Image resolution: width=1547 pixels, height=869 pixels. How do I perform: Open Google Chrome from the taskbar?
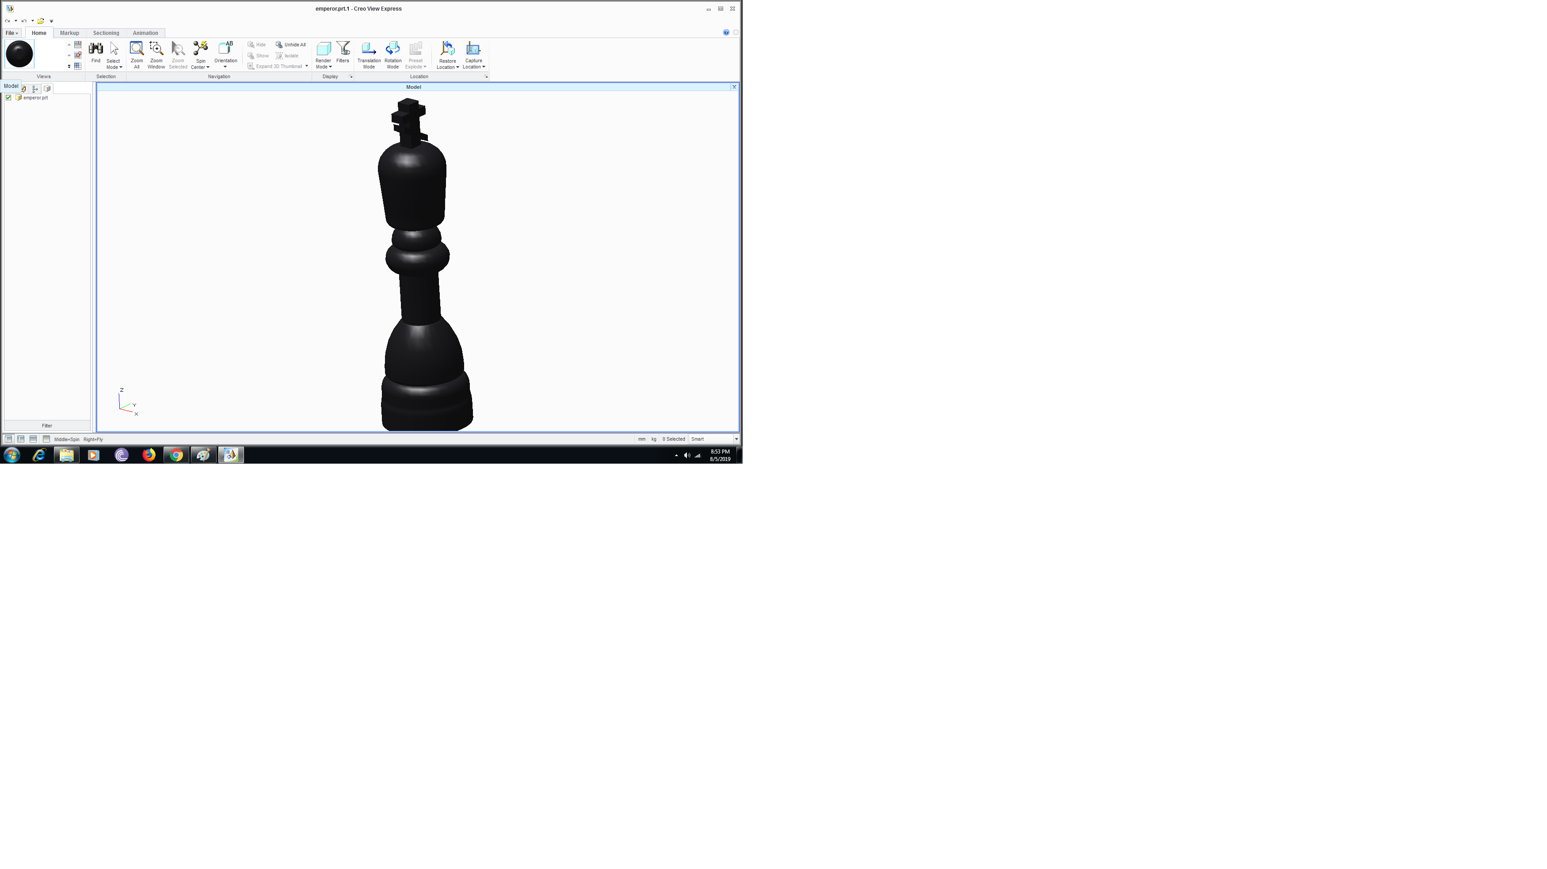[175, 455]
